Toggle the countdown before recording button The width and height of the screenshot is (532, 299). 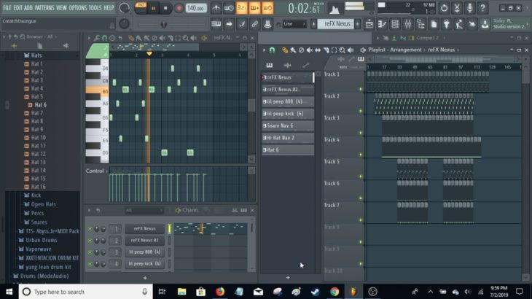(x=241, y=8)
